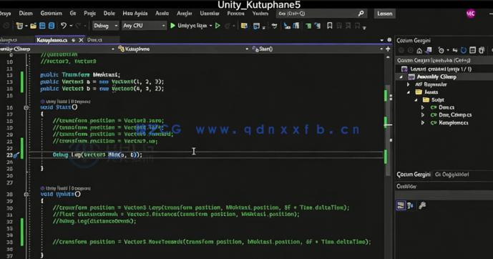Viewport: 493px width, 259px height.
Task: Open the Debug configuration dropdown
Action: (x=105, y=26)
